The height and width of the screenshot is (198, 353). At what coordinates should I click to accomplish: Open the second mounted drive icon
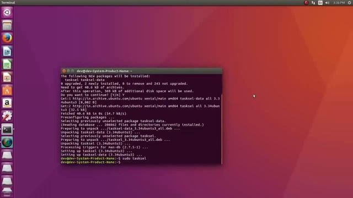7,168
